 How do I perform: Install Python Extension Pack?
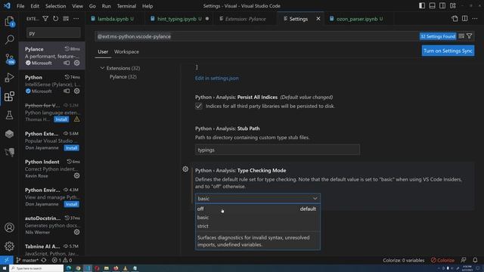tap(72, 148)
